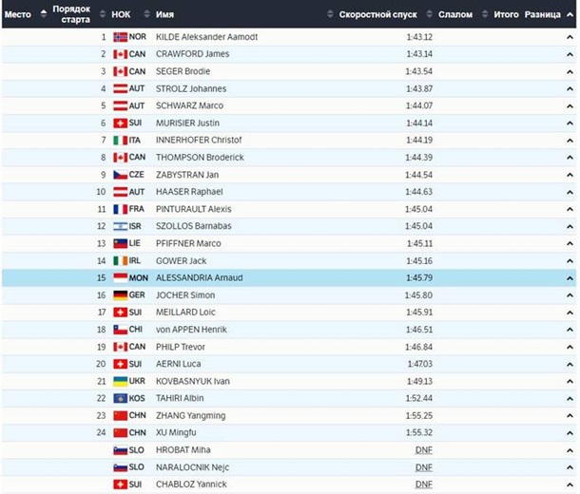Sort by Итого column header
580x494 pixels.
(506, 14)
